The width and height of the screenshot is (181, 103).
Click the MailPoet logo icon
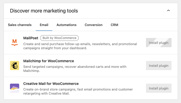click(x=15, y=43)
